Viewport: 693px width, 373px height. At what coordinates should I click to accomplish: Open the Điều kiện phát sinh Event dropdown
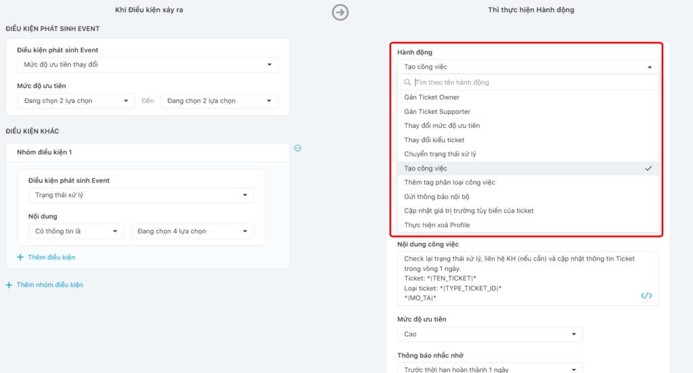147,65
